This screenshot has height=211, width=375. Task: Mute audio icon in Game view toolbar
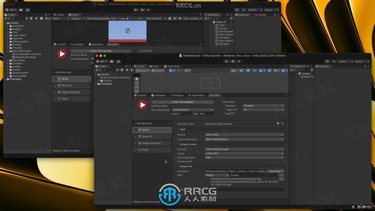(175, 18)
